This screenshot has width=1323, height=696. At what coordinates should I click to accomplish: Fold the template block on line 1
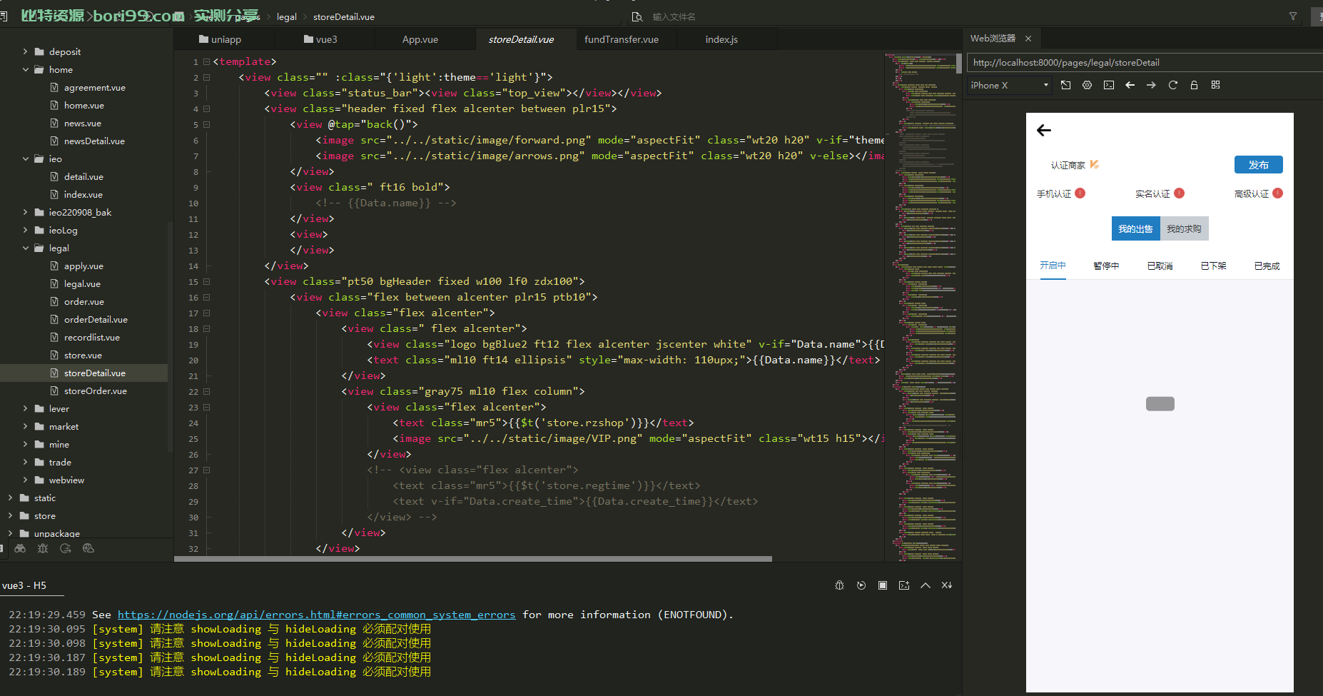click(206, 62)
